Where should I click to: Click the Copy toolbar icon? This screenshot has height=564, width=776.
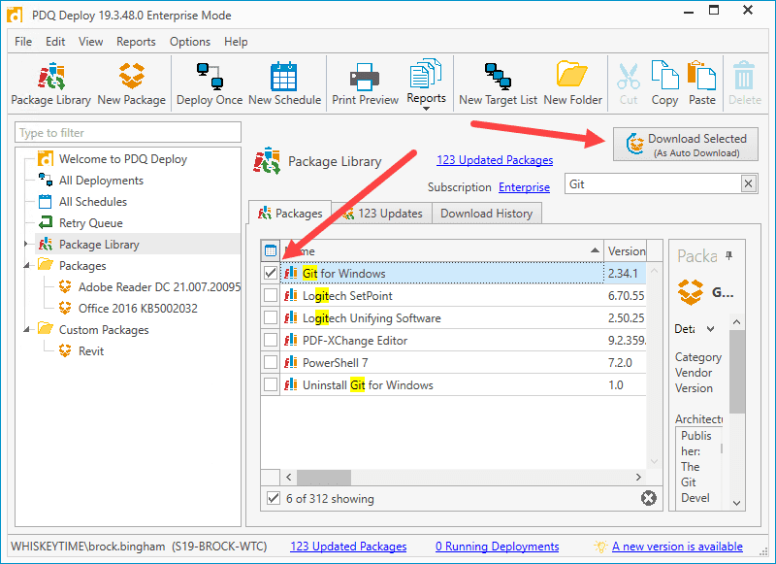[x=664, y=83]
